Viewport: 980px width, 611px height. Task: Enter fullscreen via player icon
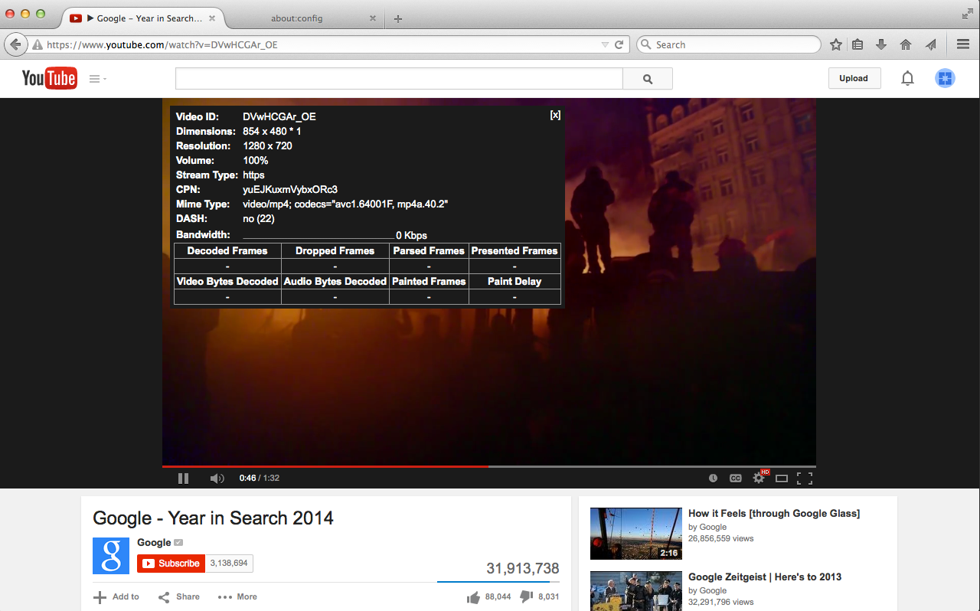click(x=805, y=478)
